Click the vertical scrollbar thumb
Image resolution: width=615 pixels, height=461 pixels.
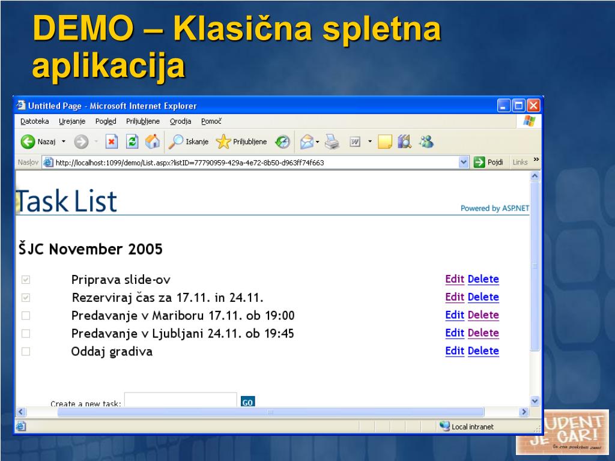coord(535,266)
